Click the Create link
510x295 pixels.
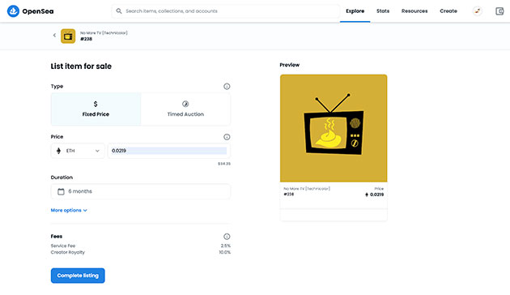448,11
